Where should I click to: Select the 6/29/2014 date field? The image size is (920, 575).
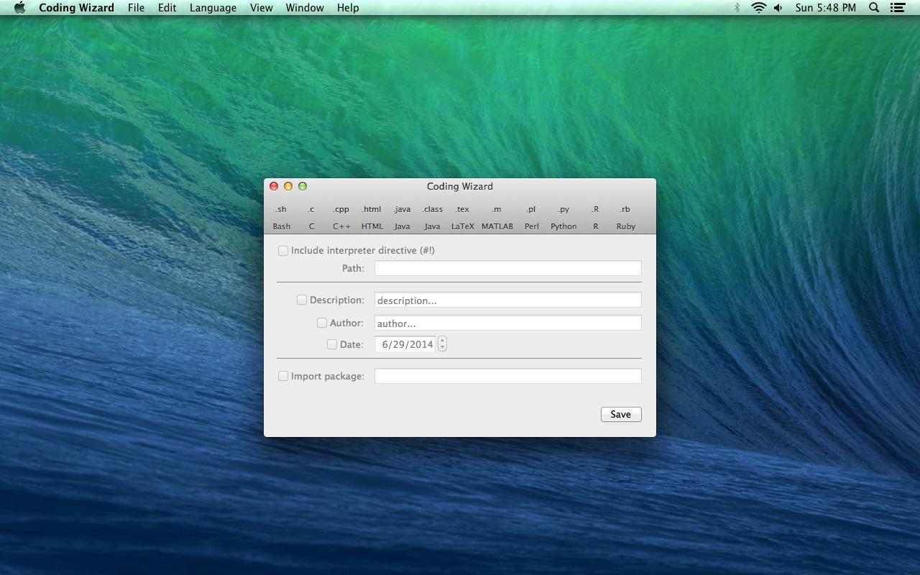pyautogui.click(x=405, y=344)
